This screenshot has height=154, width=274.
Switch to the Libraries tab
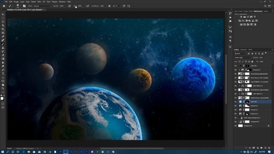(266, 11)
